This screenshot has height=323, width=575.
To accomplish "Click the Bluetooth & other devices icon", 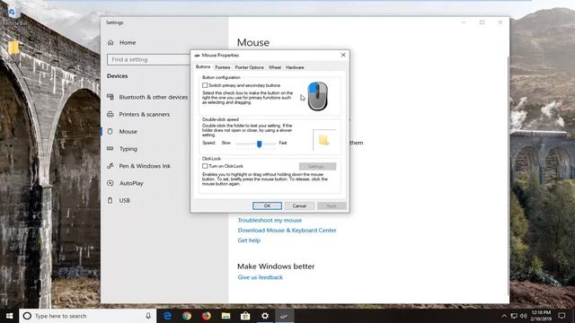I will [111, 97].
